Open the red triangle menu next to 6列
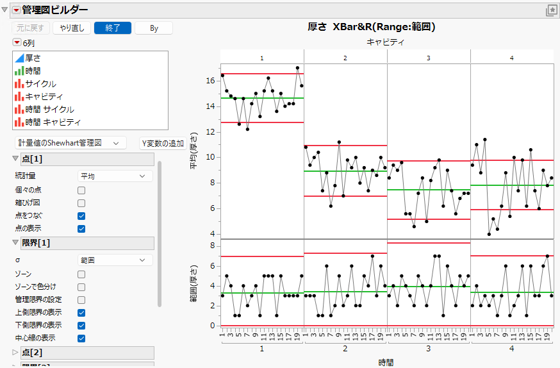This screenshot has width=560, height=368. [x=17, y=42]
